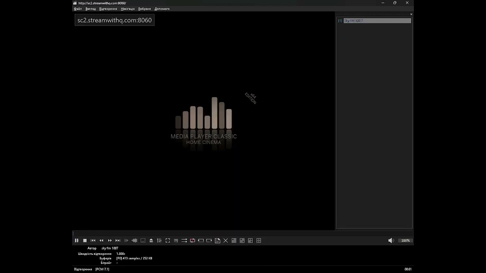Click the two-square layout icon

[242, 240]
